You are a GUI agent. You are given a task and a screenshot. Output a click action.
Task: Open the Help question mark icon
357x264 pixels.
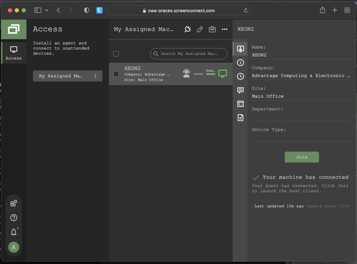14,218
